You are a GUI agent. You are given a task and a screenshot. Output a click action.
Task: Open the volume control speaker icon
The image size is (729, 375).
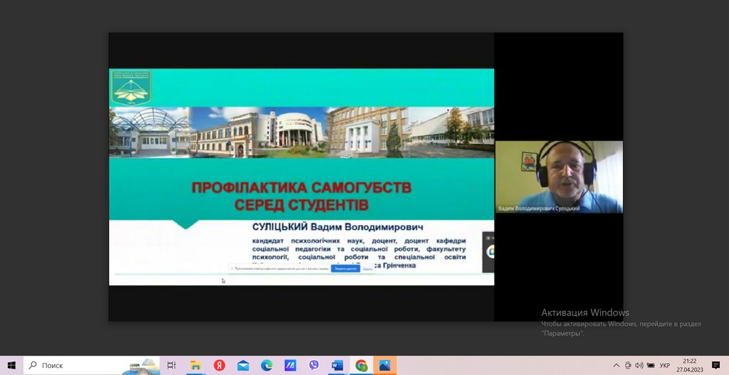(x=639, y=365)
